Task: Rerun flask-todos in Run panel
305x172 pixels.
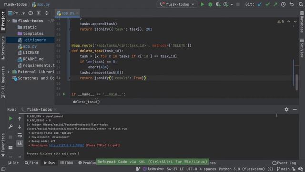Action: tap(10, 118)
